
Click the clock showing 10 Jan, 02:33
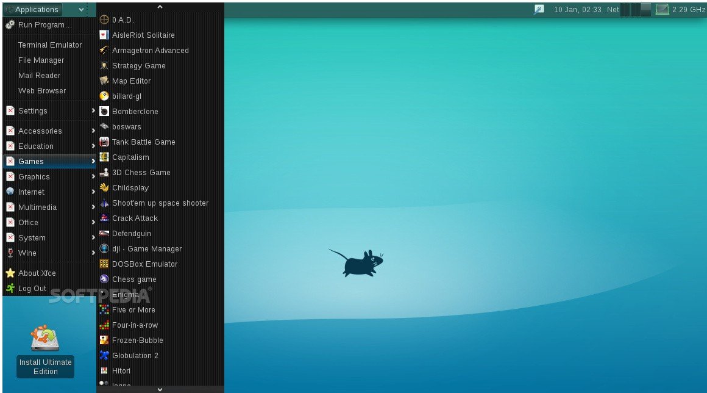coord(577,9)
